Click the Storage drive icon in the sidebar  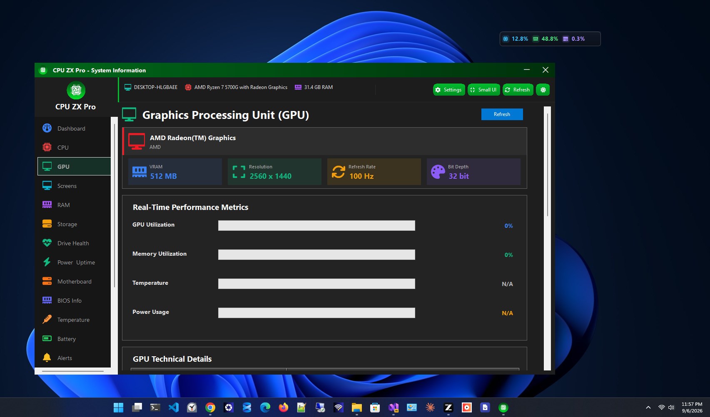(x=47, y=224)
